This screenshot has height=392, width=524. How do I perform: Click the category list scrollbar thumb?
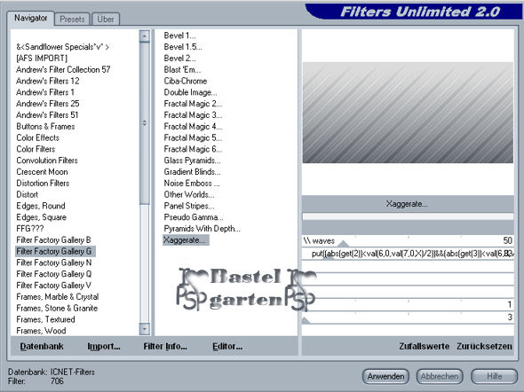[145, 123]
